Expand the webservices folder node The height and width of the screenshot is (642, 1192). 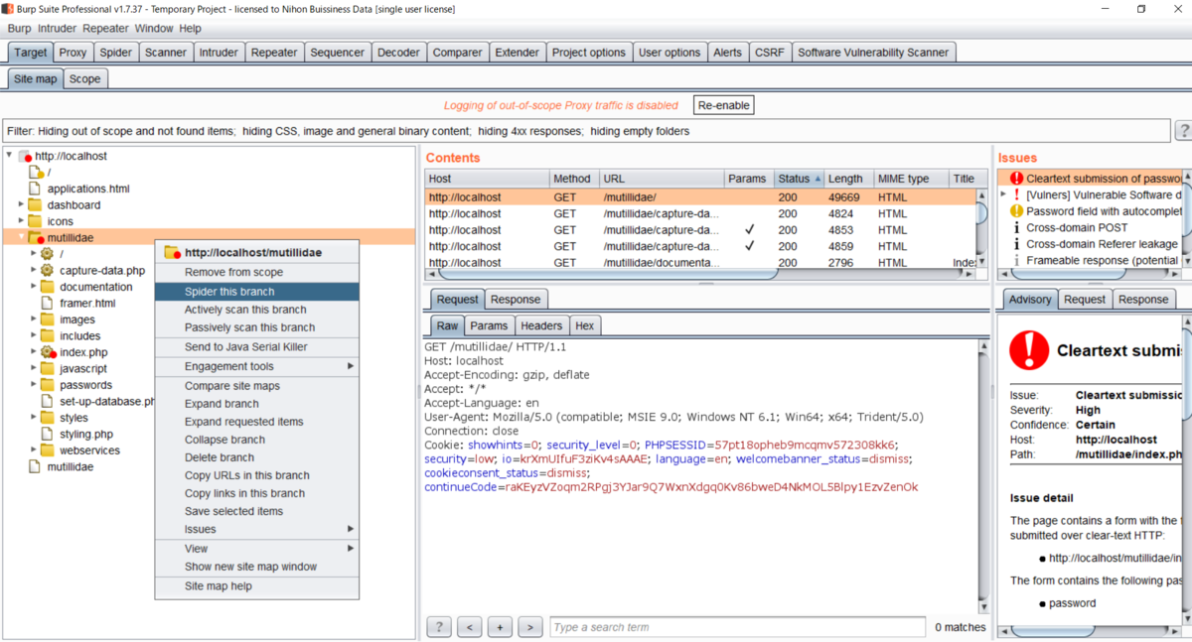pyautogui.click(x=33, y=450)
